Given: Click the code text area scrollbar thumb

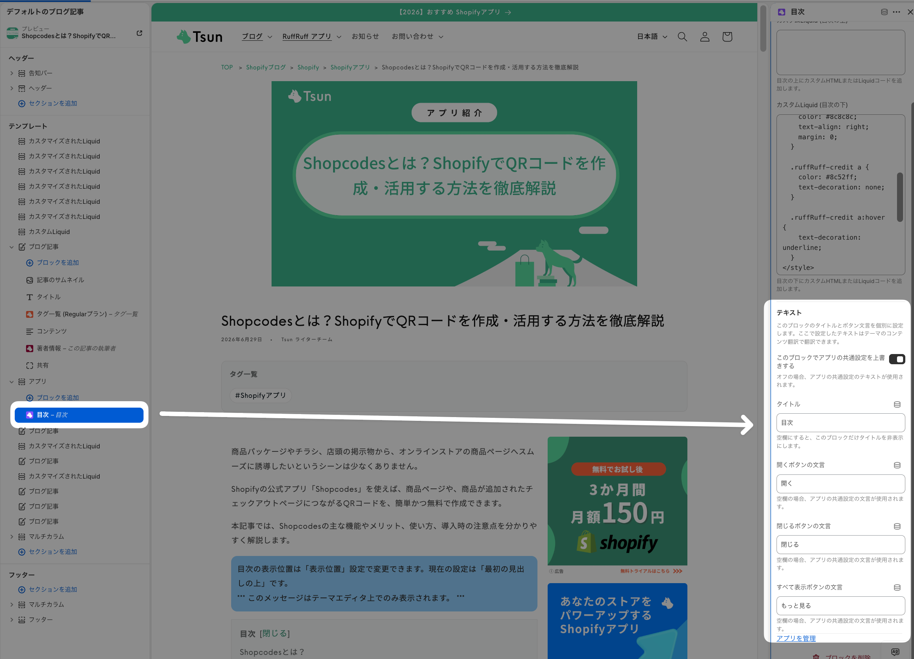Looking at the screenshot, I should pos(900,197).
